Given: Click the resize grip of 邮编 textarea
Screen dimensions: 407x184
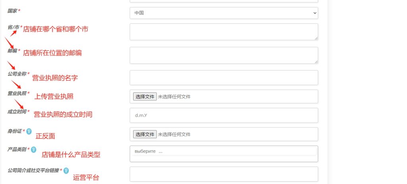Looking at the screenshot, I should pos(316,61).
